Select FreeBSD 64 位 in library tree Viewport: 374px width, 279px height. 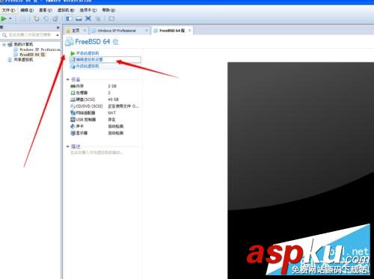(x=32, y=55)
